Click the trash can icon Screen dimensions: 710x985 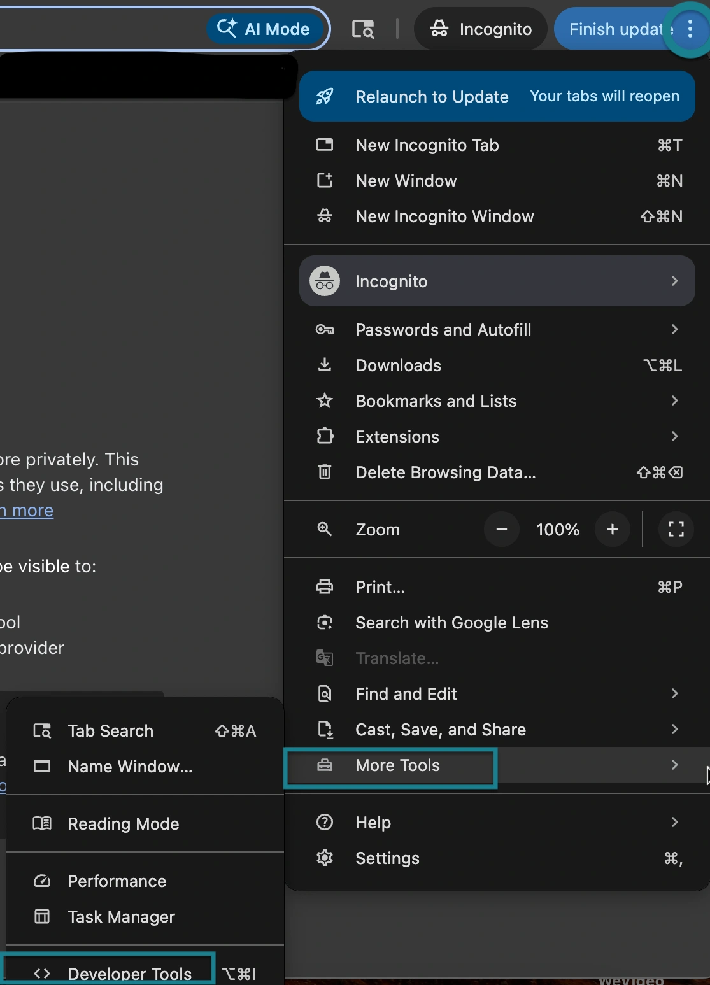(325, 472)
